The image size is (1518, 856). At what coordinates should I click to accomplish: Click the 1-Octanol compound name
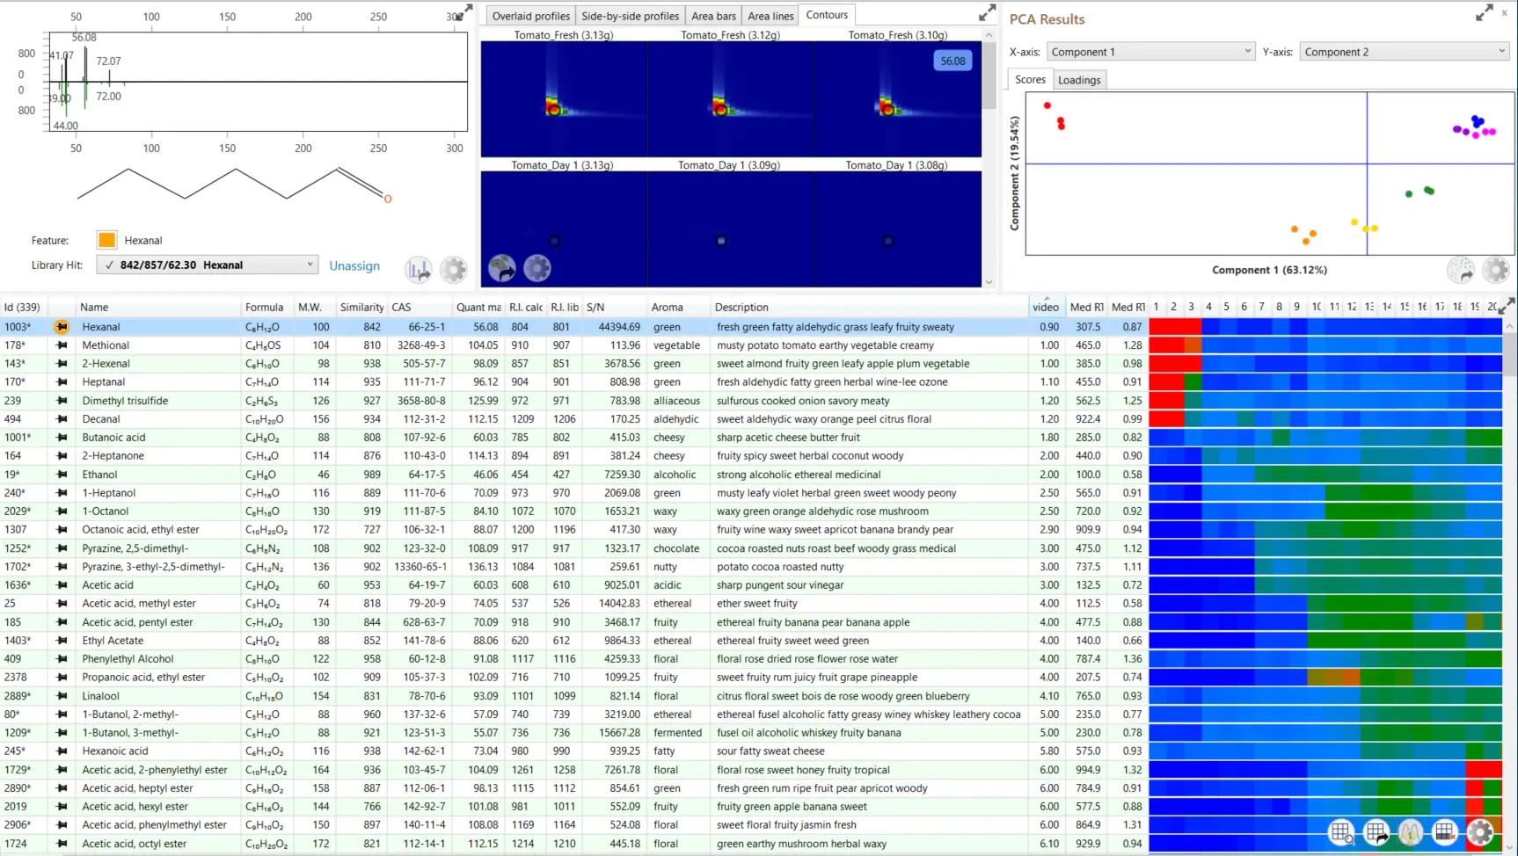click(105, 511)
